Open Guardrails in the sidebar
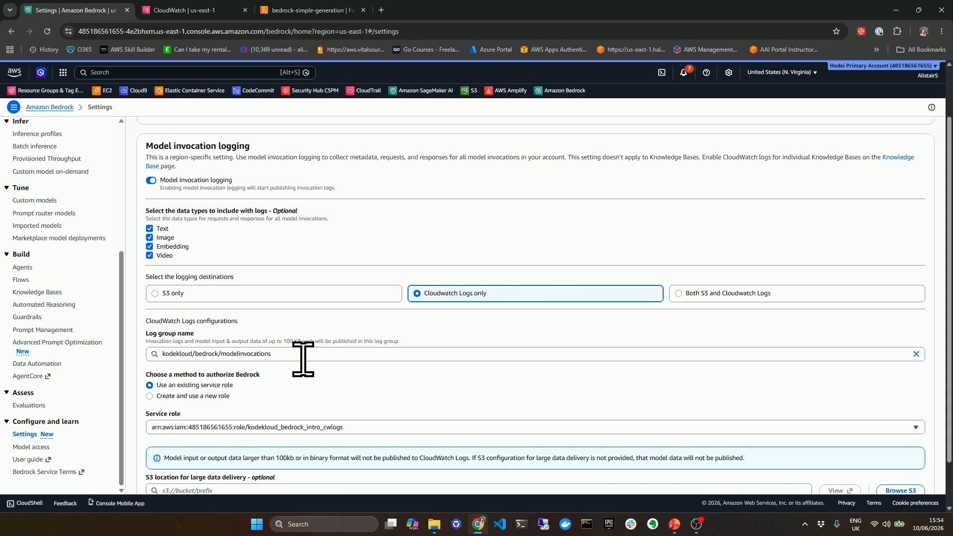953x536 pixels. pos(27,317)
